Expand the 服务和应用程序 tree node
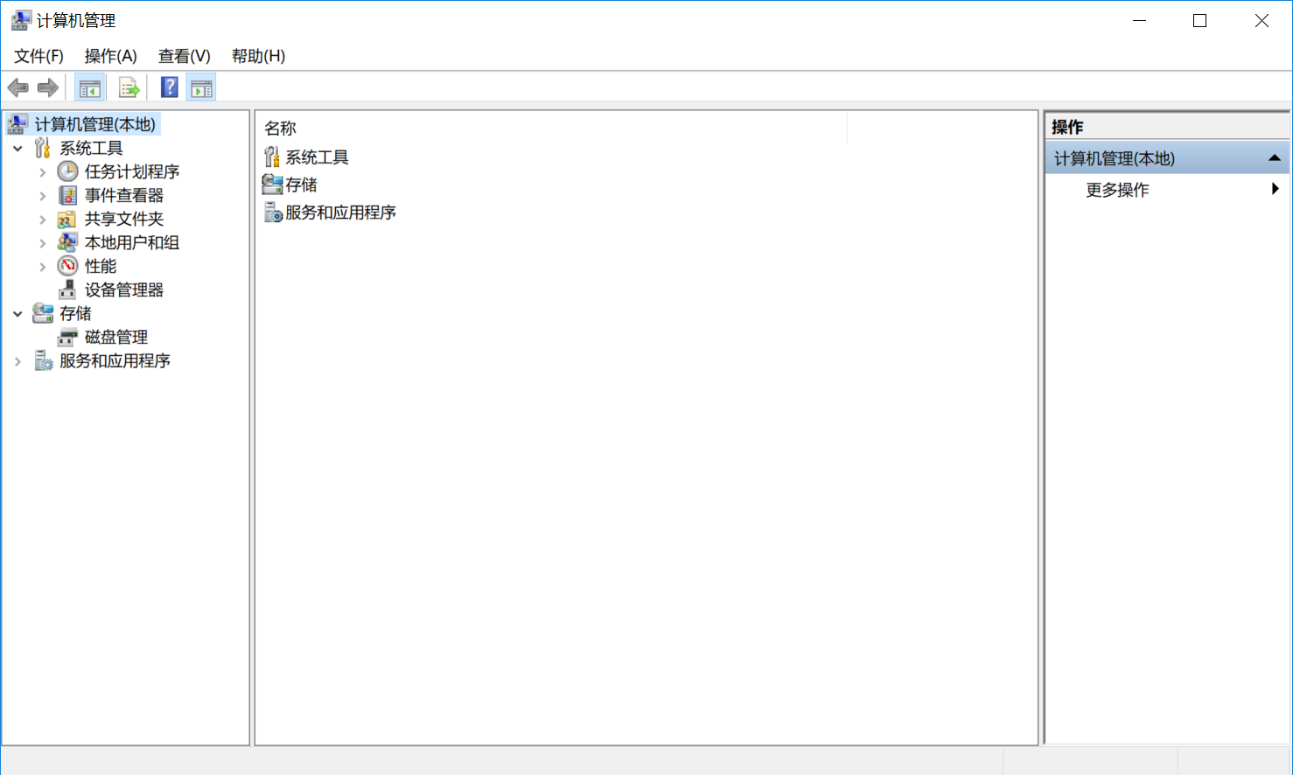The width and height of the screenshot is (1293, 775). click(x=17, y=361)
